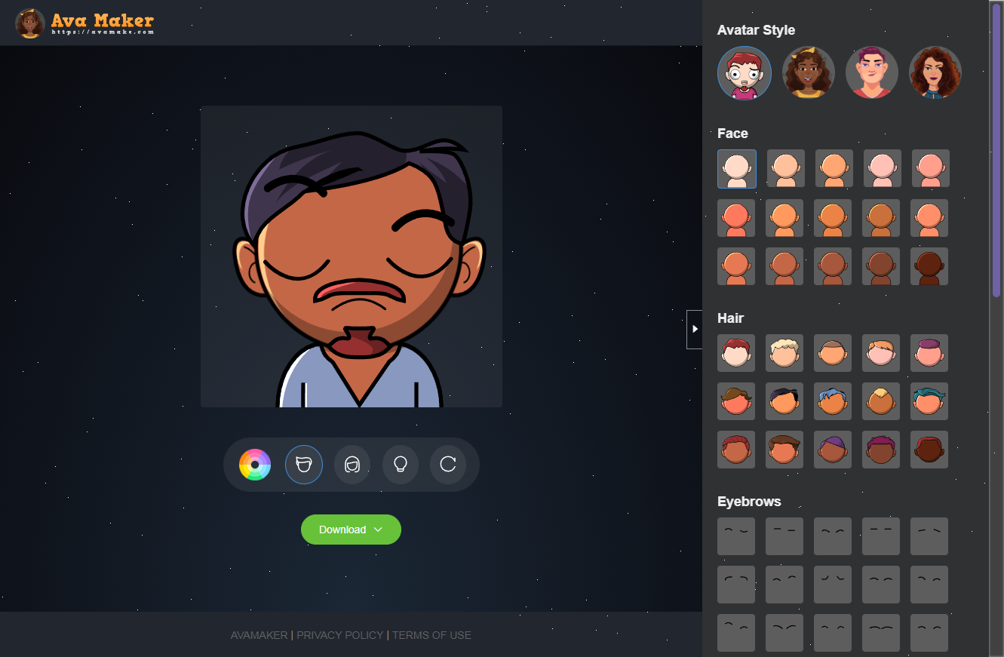Screen dimensions: 1004x657
Task: Pick the black hairstyle
Action: (x=784, y=401)
